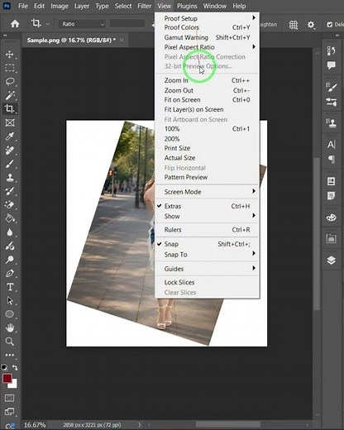Choose Print Size
The width and height of the screenshot is (344, 430).
coord(207,148)
